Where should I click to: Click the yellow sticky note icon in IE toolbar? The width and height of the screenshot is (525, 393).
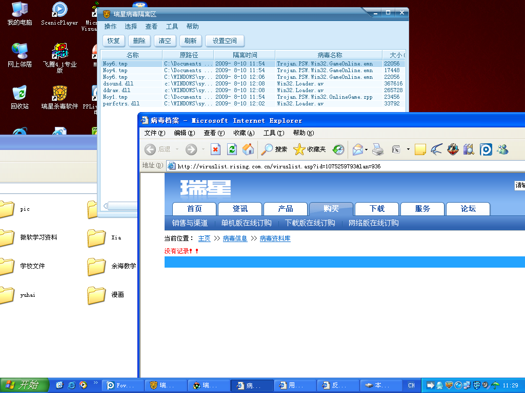tap(420, 149)
